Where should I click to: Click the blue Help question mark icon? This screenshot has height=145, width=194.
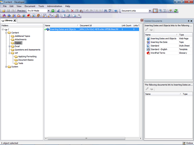click(x=116, y=11)
